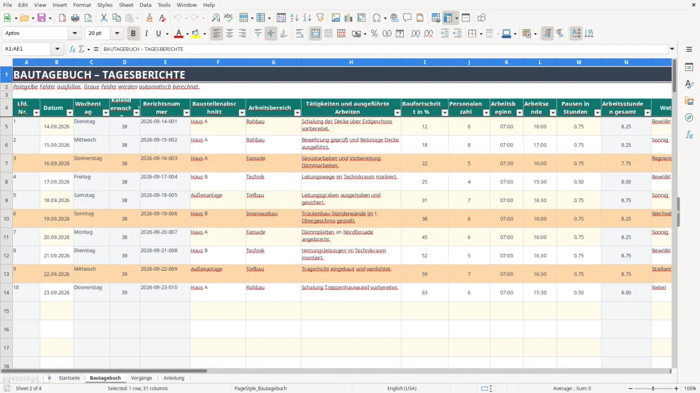Click the Format as Percent icon
Screen dimensions: 700x393
(374, 34)
